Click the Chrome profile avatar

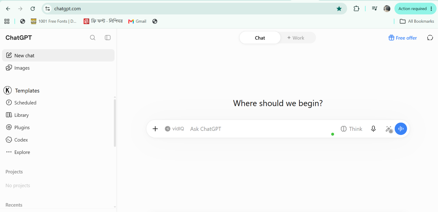click(x=387, y=9)
